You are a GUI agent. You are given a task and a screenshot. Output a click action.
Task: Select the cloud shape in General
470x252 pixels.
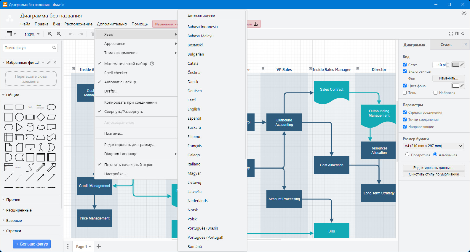click(x=41, y=127)
